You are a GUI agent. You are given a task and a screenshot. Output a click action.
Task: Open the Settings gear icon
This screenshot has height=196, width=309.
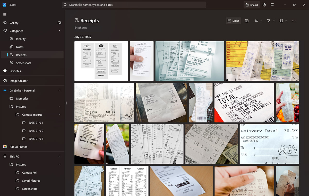(x=264, y=5)
